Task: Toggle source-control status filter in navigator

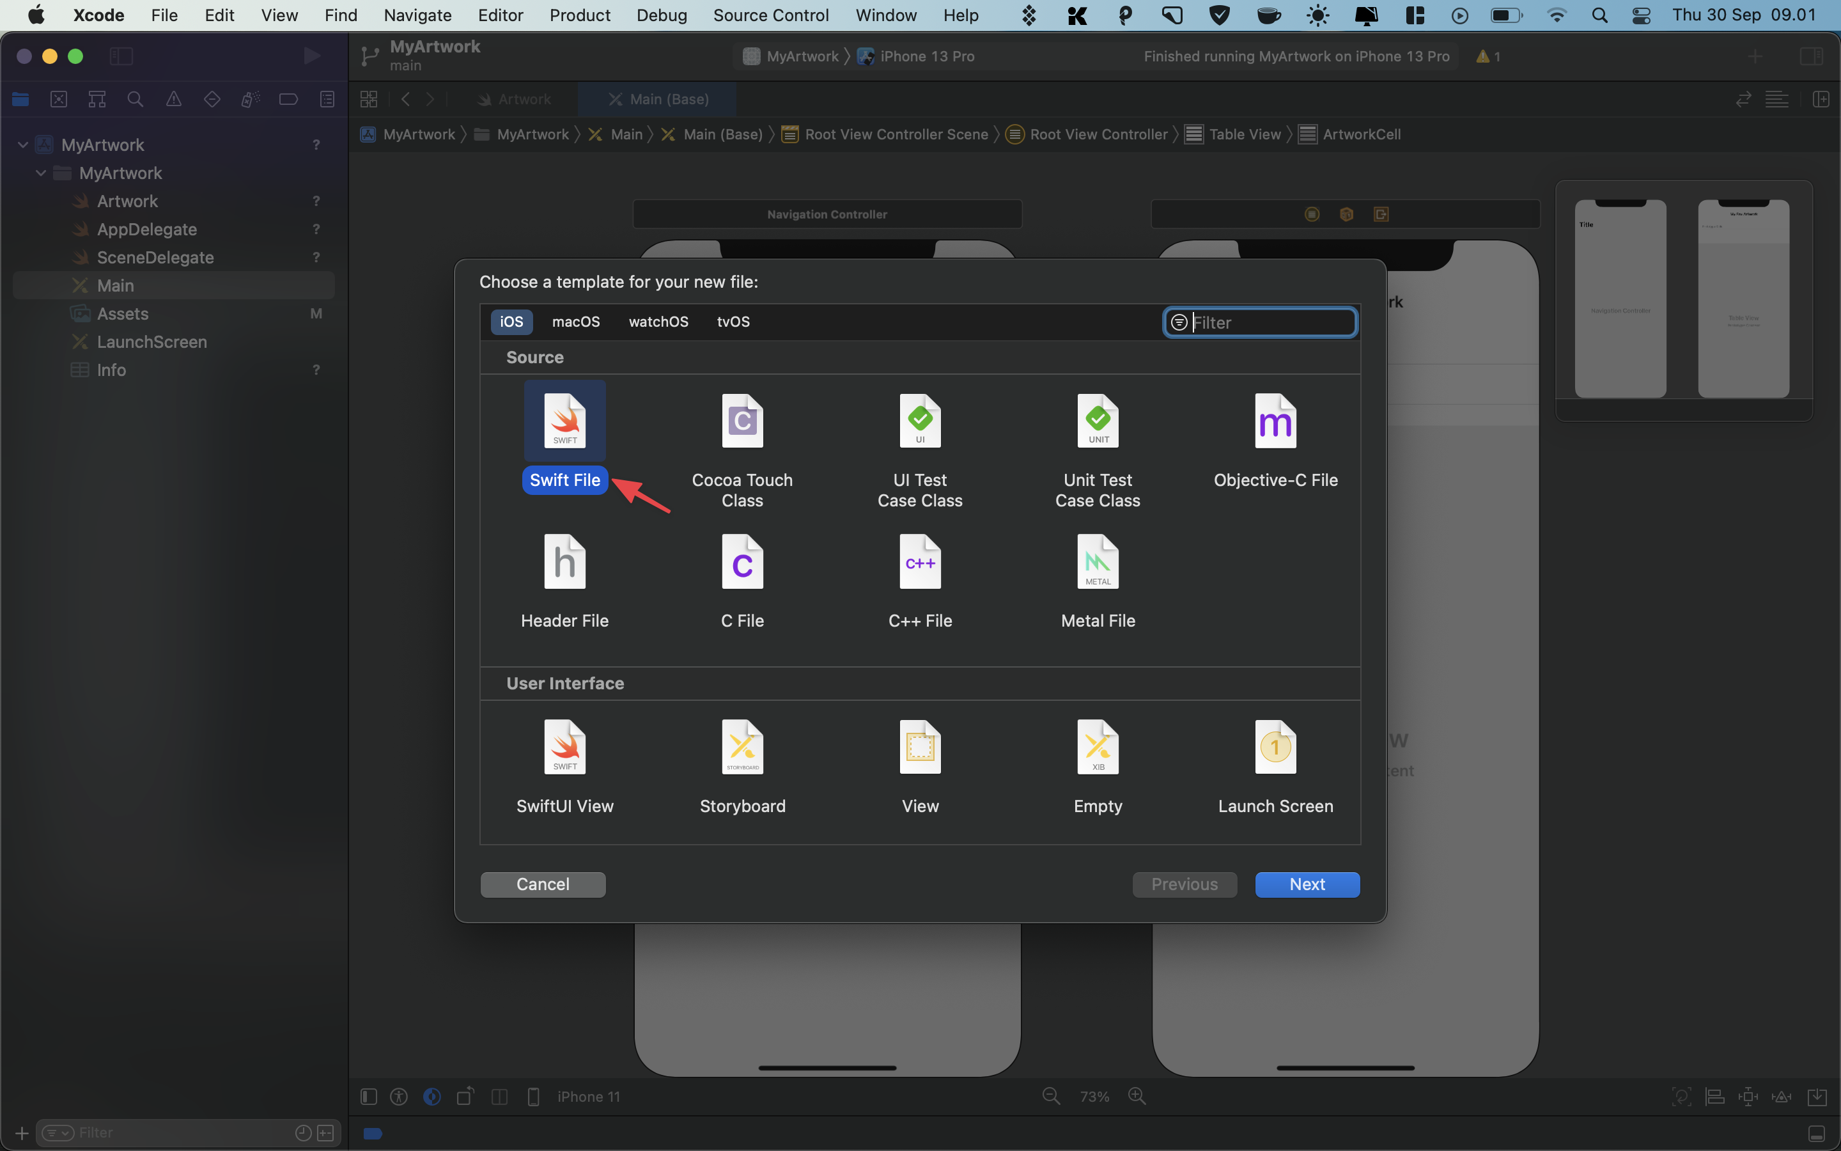Action: click(x=325, y=1132)
